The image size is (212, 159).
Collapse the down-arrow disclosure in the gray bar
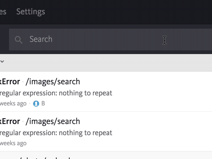click(x=2, y=62)
